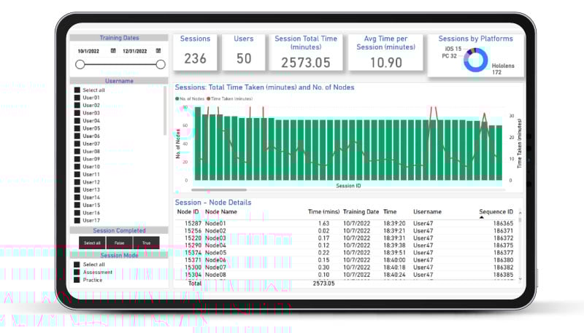Click the left handle of date slider

pos(80,65)
